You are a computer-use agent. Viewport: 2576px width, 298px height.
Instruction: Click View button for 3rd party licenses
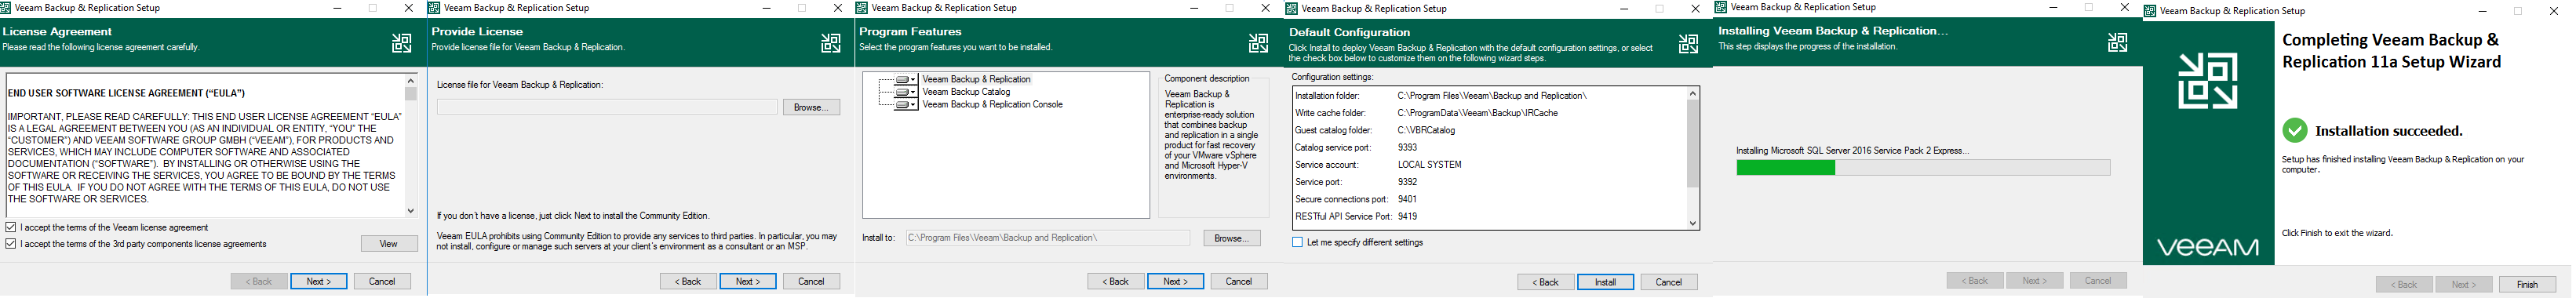(389, 244)
